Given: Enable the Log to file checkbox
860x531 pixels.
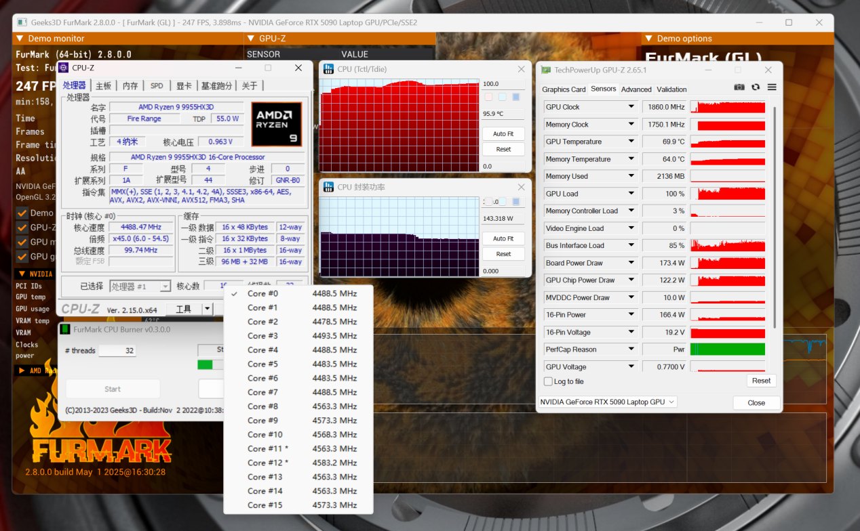Looking at the screenshot, I should 548,381.
